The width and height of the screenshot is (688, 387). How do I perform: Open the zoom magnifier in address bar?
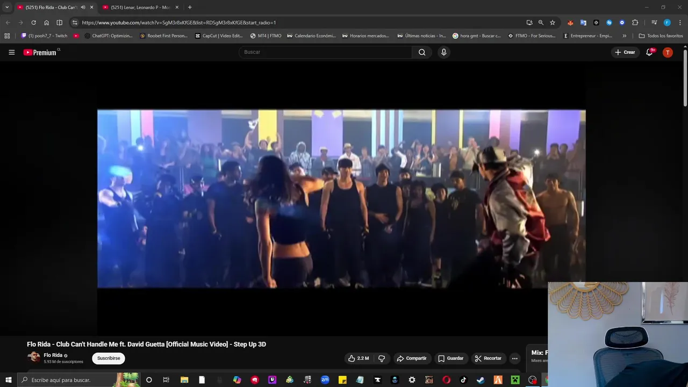(x=541, y=23)
